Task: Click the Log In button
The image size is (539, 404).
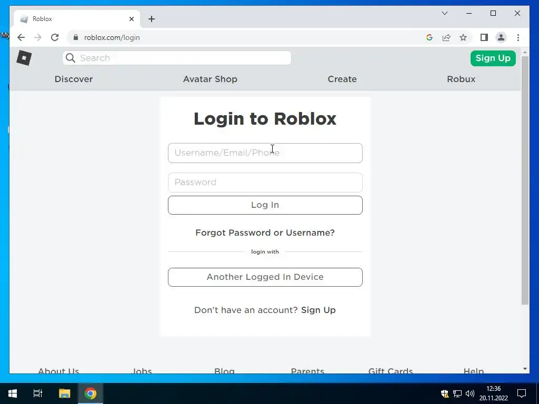Action: click(x=265, y=205)
